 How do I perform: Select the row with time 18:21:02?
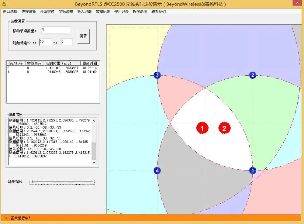tap(53, 72)
